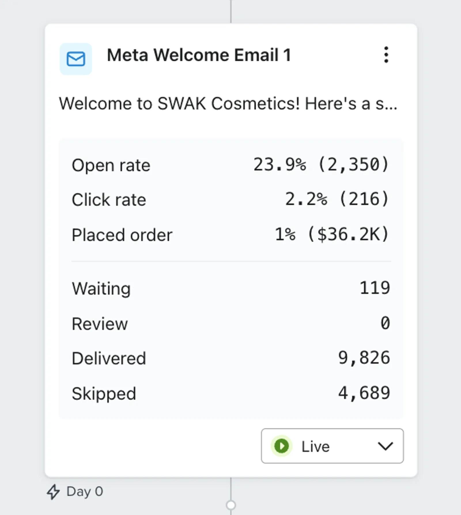461x515 pixels.
Task: Click the Live status text
Action: (315, 446)
